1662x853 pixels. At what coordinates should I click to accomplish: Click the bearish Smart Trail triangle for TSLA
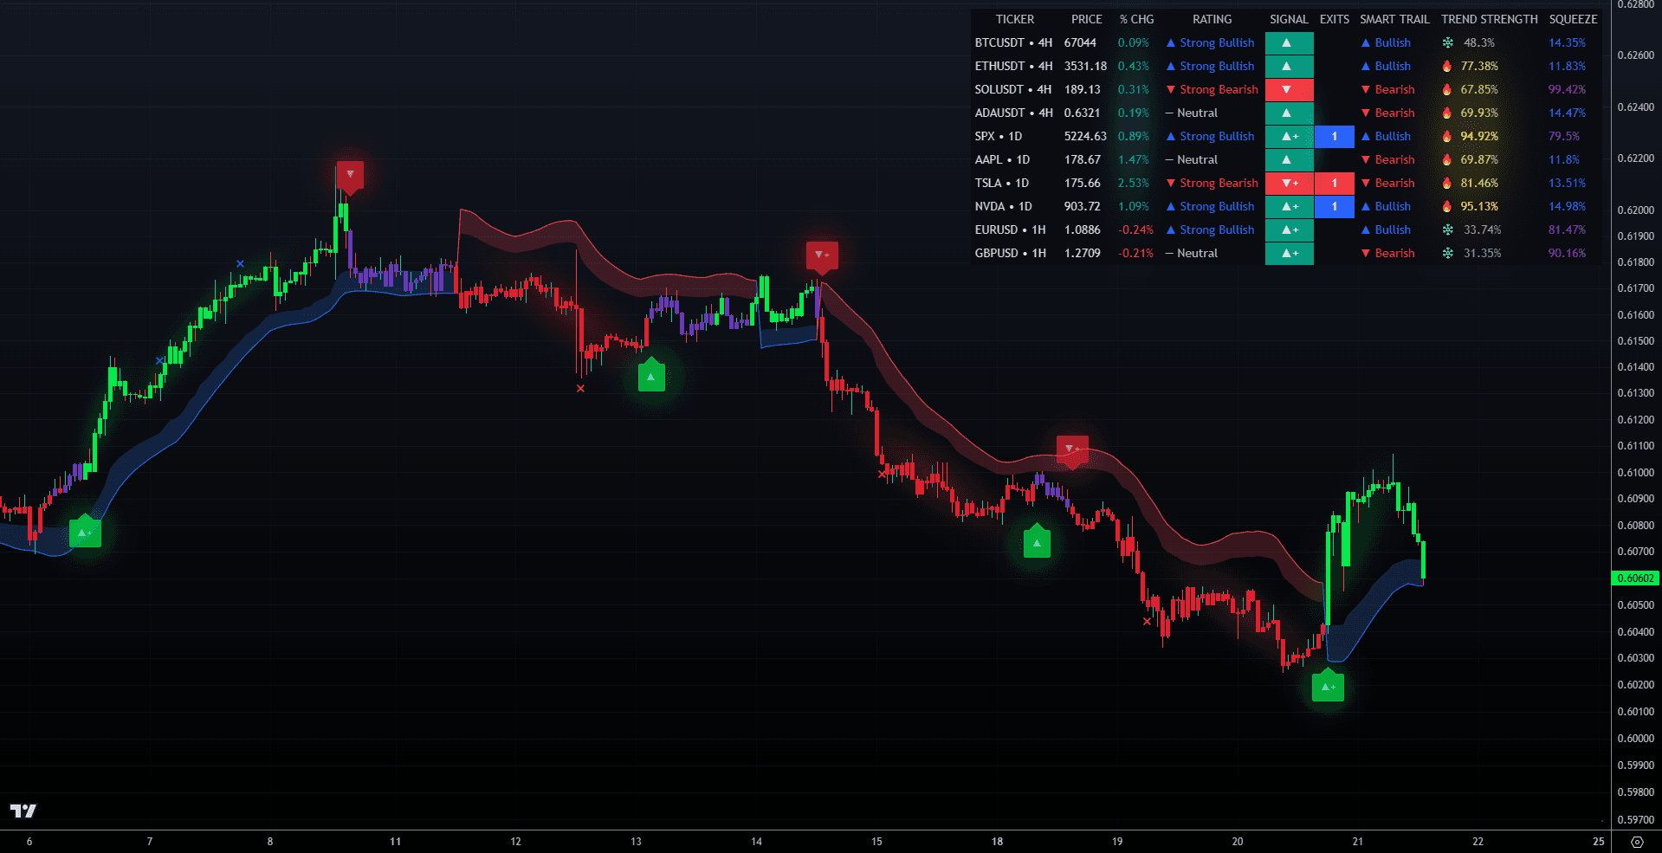click(x=1366, y=183)
